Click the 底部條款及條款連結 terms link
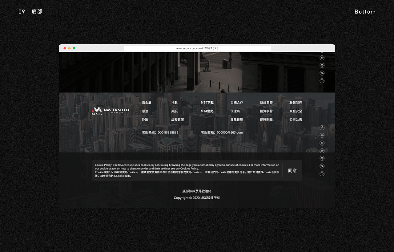The image size is (394, 252). (x=197, y=191)
